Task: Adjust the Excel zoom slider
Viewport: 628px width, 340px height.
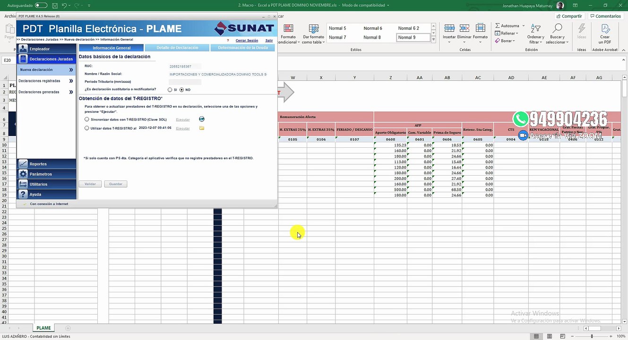Action: tap(592, 336)
